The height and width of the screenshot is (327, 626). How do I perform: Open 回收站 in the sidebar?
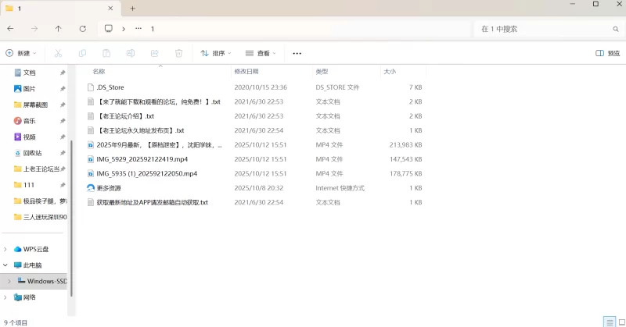click(x=33, y=153)
